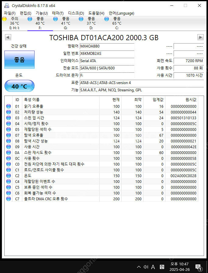Select the C: disk tab at 65 °C

[x=117, y=23]
